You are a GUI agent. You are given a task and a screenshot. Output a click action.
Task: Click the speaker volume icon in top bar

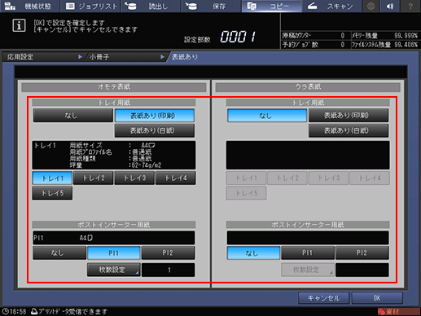390,6
